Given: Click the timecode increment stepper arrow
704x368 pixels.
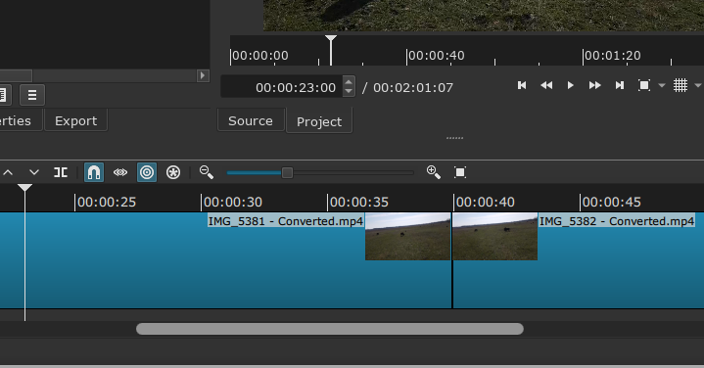Looking at the screenshot, I should 349,81.
